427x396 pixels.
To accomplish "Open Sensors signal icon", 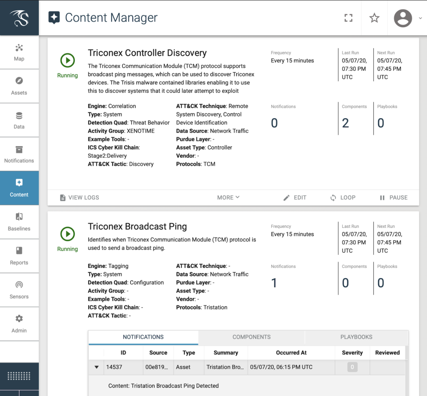I will [x=19, y=285].
